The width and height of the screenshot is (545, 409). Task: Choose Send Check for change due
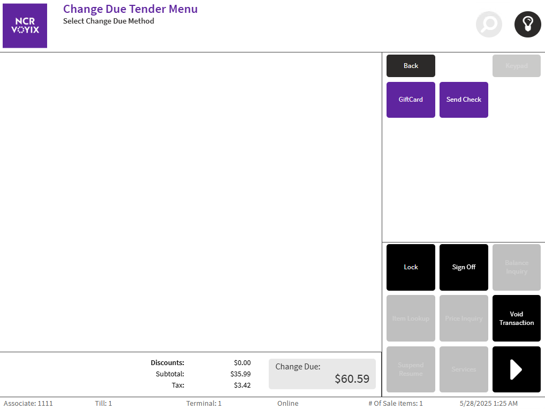point(464,100)
